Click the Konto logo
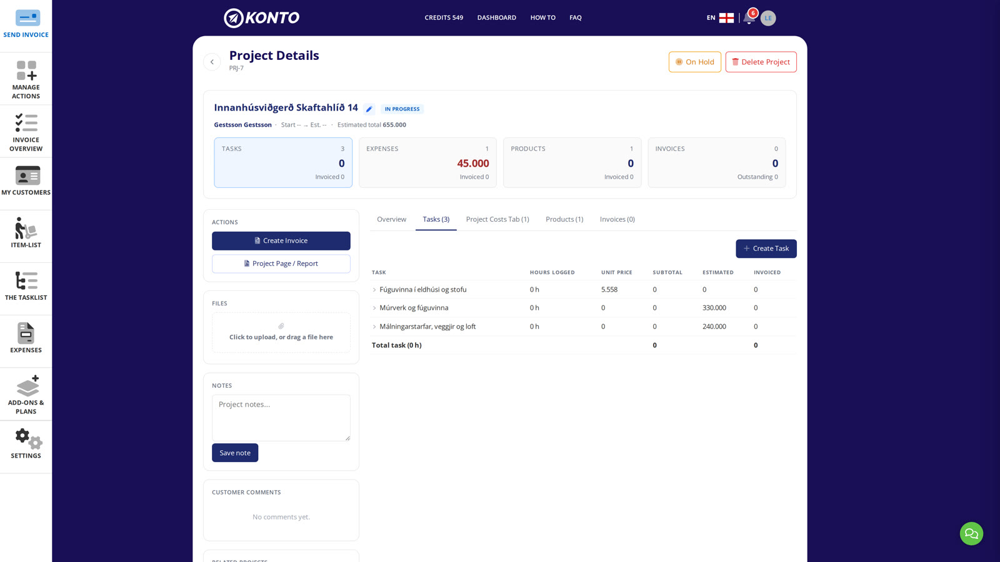The height and width of the screenshot is (562, 1000). pyautogui.click(x=261, y=18)
